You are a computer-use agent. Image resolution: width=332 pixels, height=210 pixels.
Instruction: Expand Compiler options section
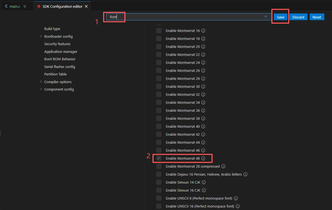click(41, 82)
